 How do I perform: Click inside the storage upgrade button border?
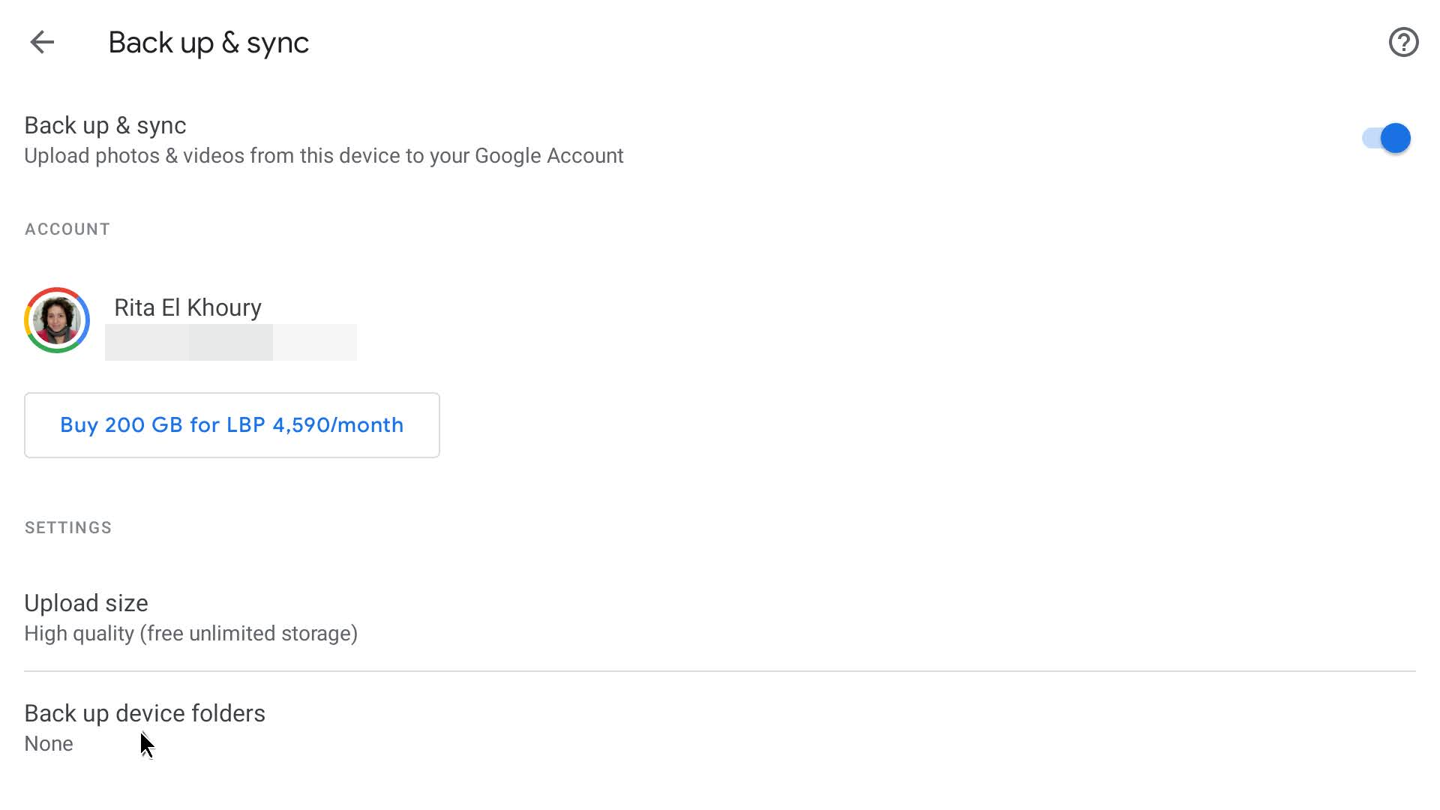232,424
